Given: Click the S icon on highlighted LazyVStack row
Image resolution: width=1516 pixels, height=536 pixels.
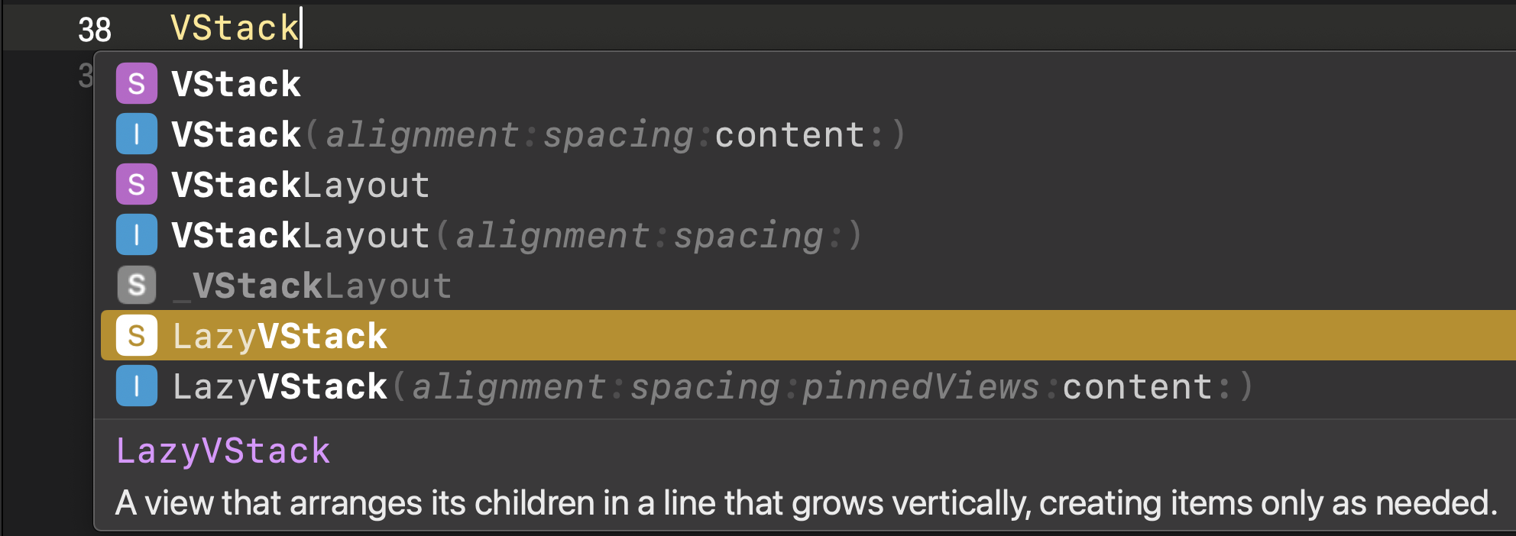Looking at the screenshot, I should (137, 335).
